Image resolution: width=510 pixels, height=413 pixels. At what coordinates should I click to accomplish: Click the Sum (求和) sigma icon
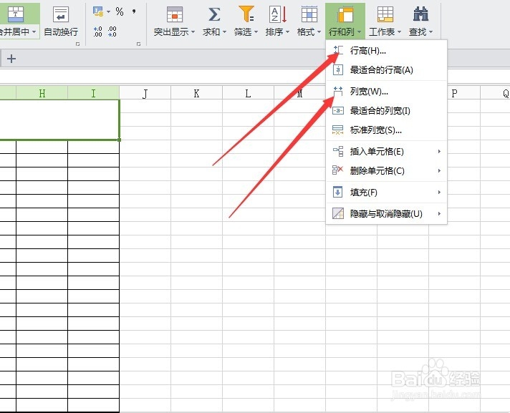tap(214, 14)
